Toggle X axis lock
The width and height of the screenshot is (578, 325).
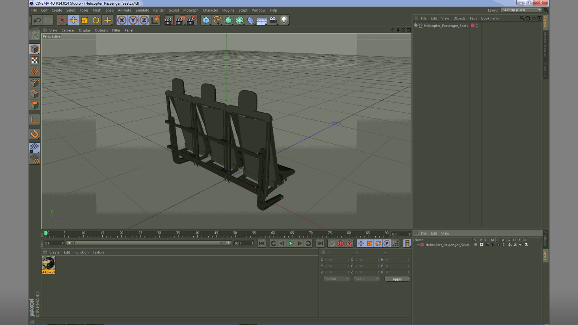point(122,20)
